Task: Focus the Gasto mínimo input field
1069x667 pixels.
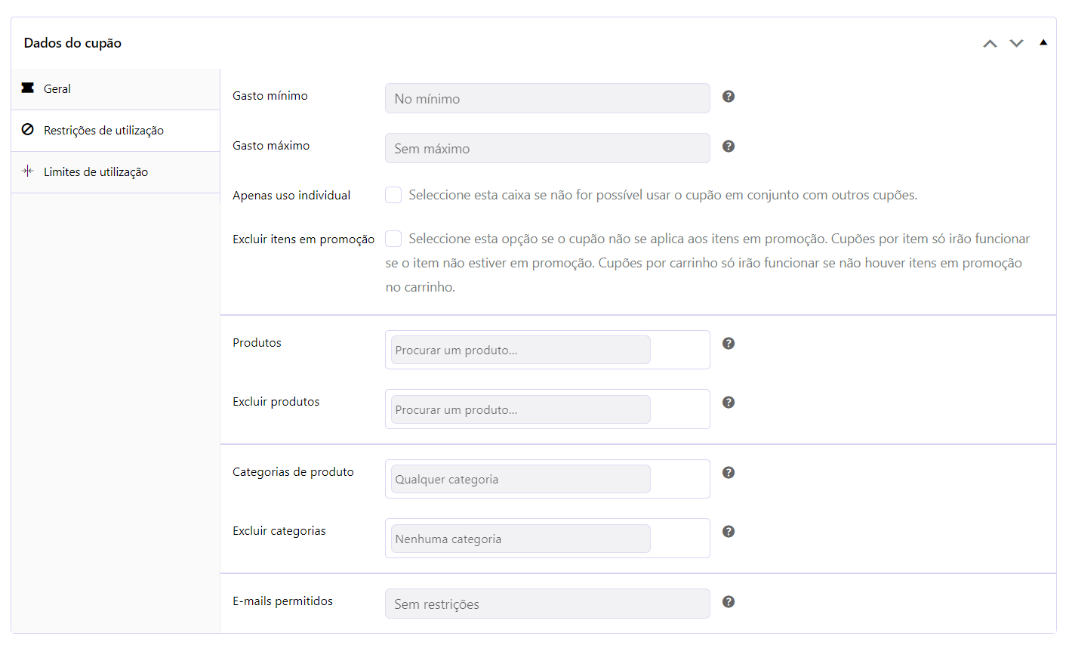Action: coord(547,98)
